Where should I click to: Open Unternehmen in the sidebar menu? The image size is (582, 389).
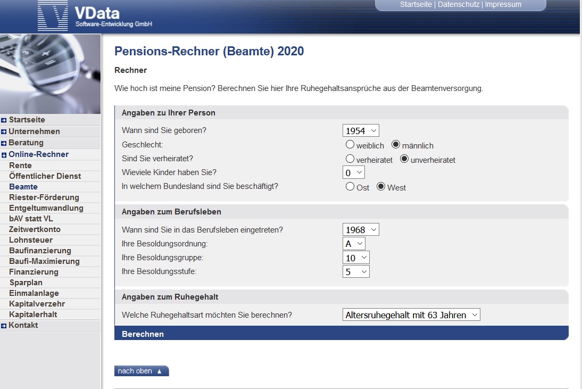(34, 131)
